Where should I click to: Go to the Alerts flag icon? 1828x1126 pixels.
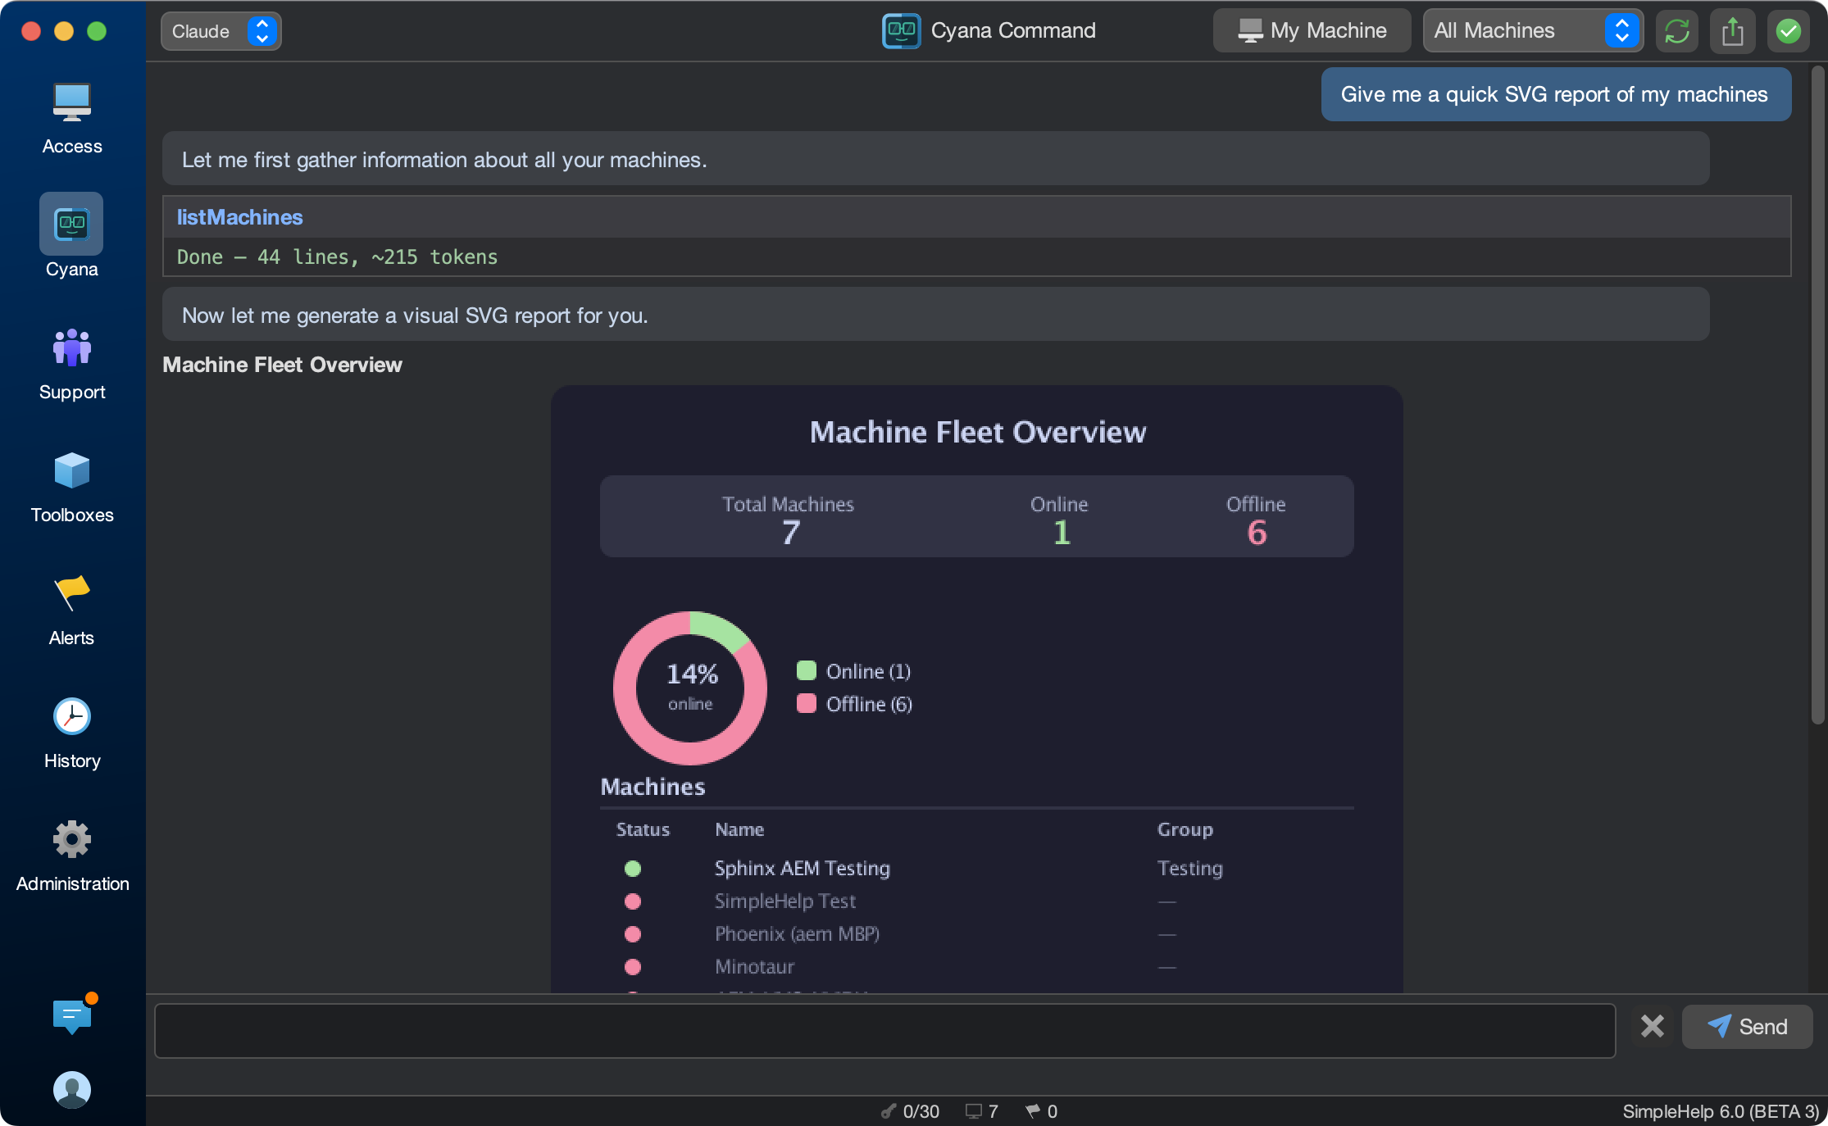[x=72, y=594]
